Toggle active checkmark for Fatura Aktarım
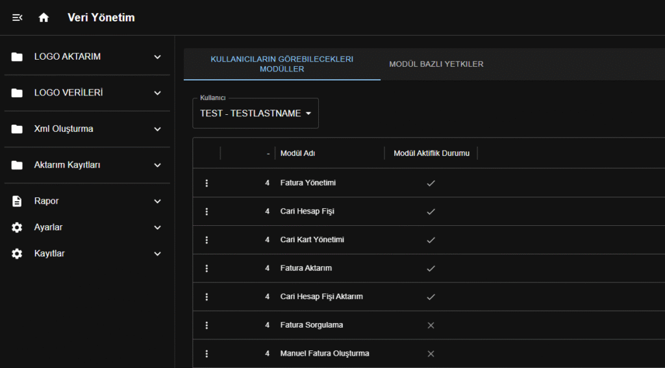Screen dimensions: 665x368 tap(430, 268)
